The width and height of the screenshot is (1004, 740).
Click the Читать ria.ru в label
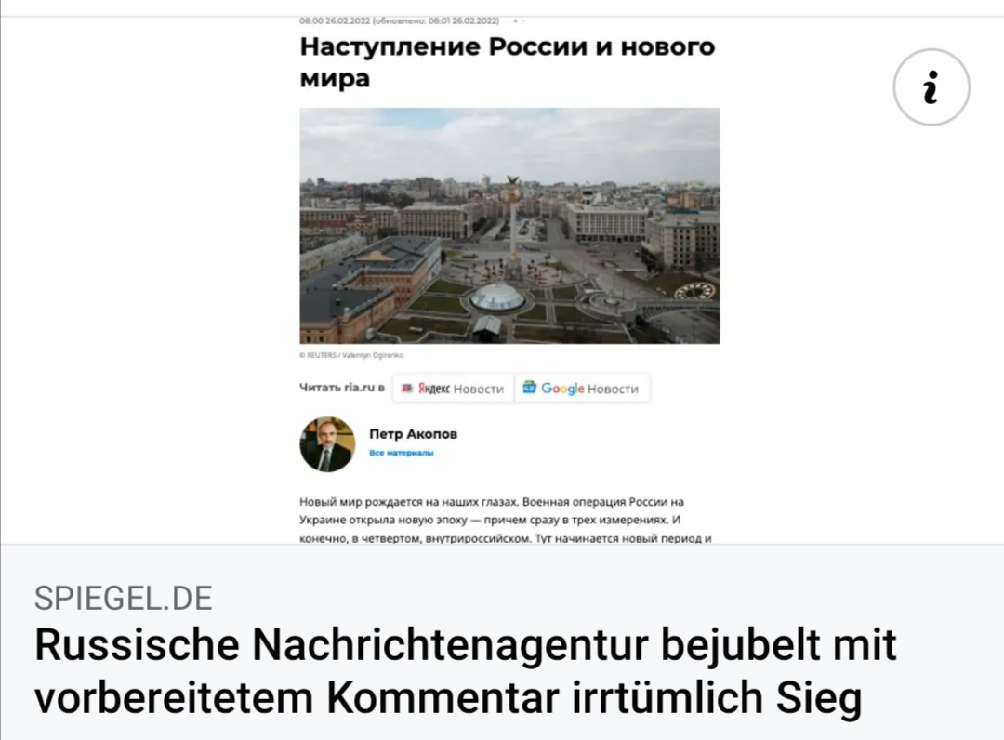click(x=342, y=388)
